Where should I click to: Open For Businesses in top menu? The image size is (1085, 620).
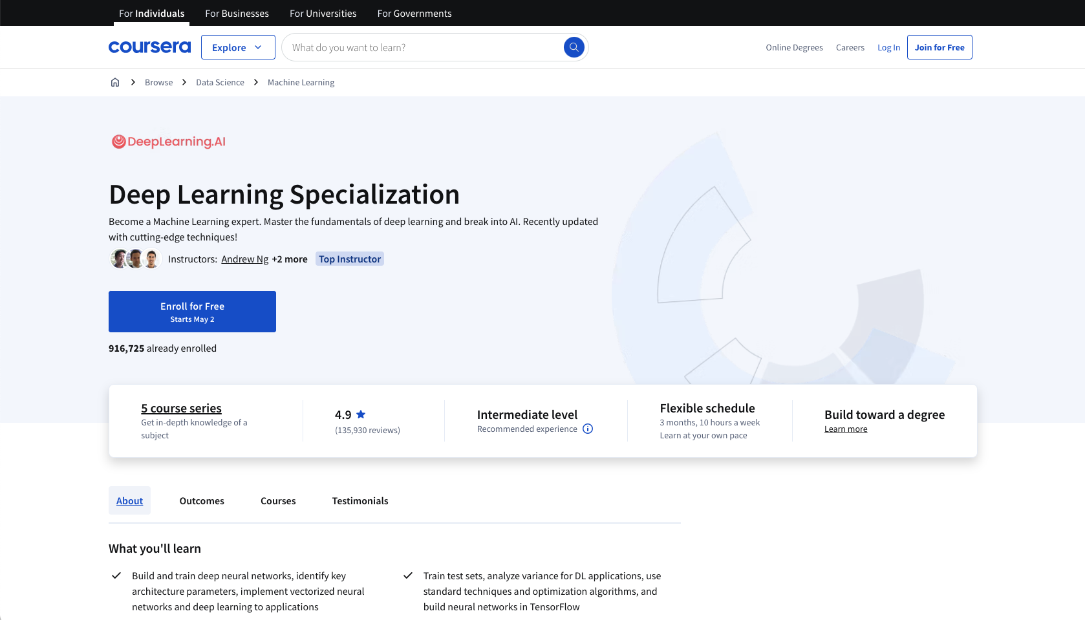point(237,13)
